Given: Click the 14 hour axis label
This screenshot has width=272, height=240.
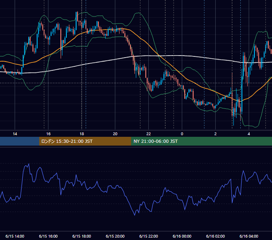Looking at the screenshot, I should [x=15, y=134].
